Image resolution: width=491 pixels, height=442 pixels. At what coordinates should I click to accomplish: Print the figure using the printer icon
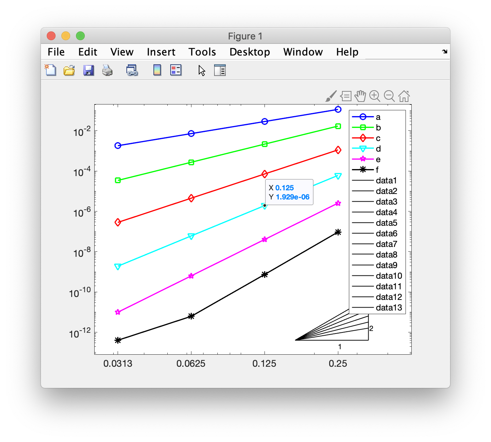(x=107, y=70)
